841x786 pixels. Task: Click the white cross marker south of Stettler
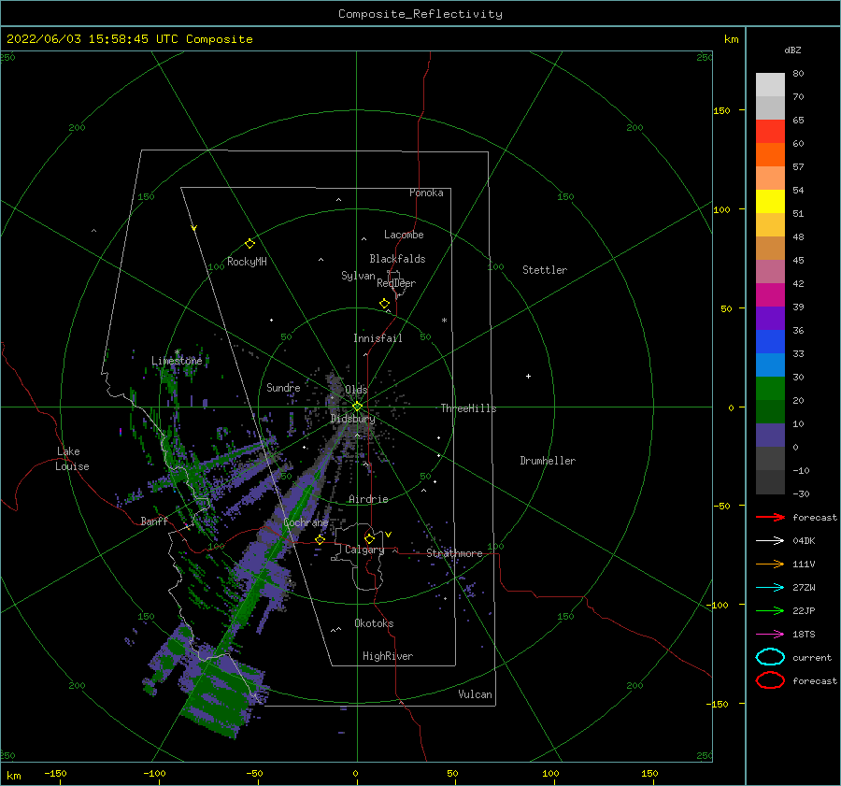click(x=528, y=376)
